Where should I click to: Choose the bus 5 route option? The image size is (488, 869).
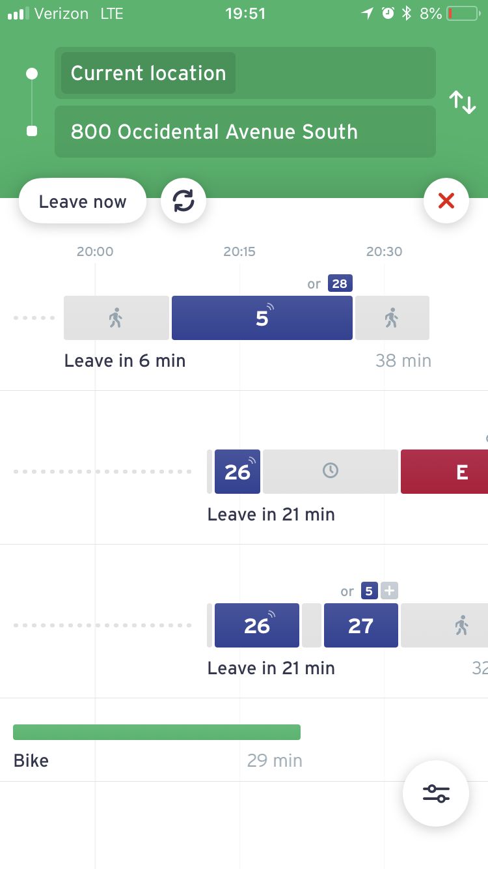click(262, 318)
